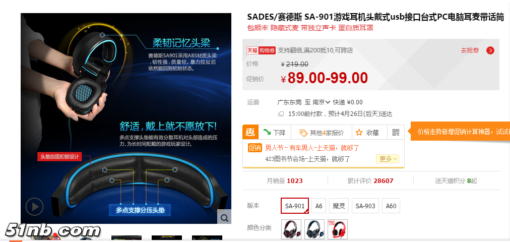Click the price tag 其他4家报价 icon
The height and width of the screenshot is (242, 510).
tap(303, 133)
